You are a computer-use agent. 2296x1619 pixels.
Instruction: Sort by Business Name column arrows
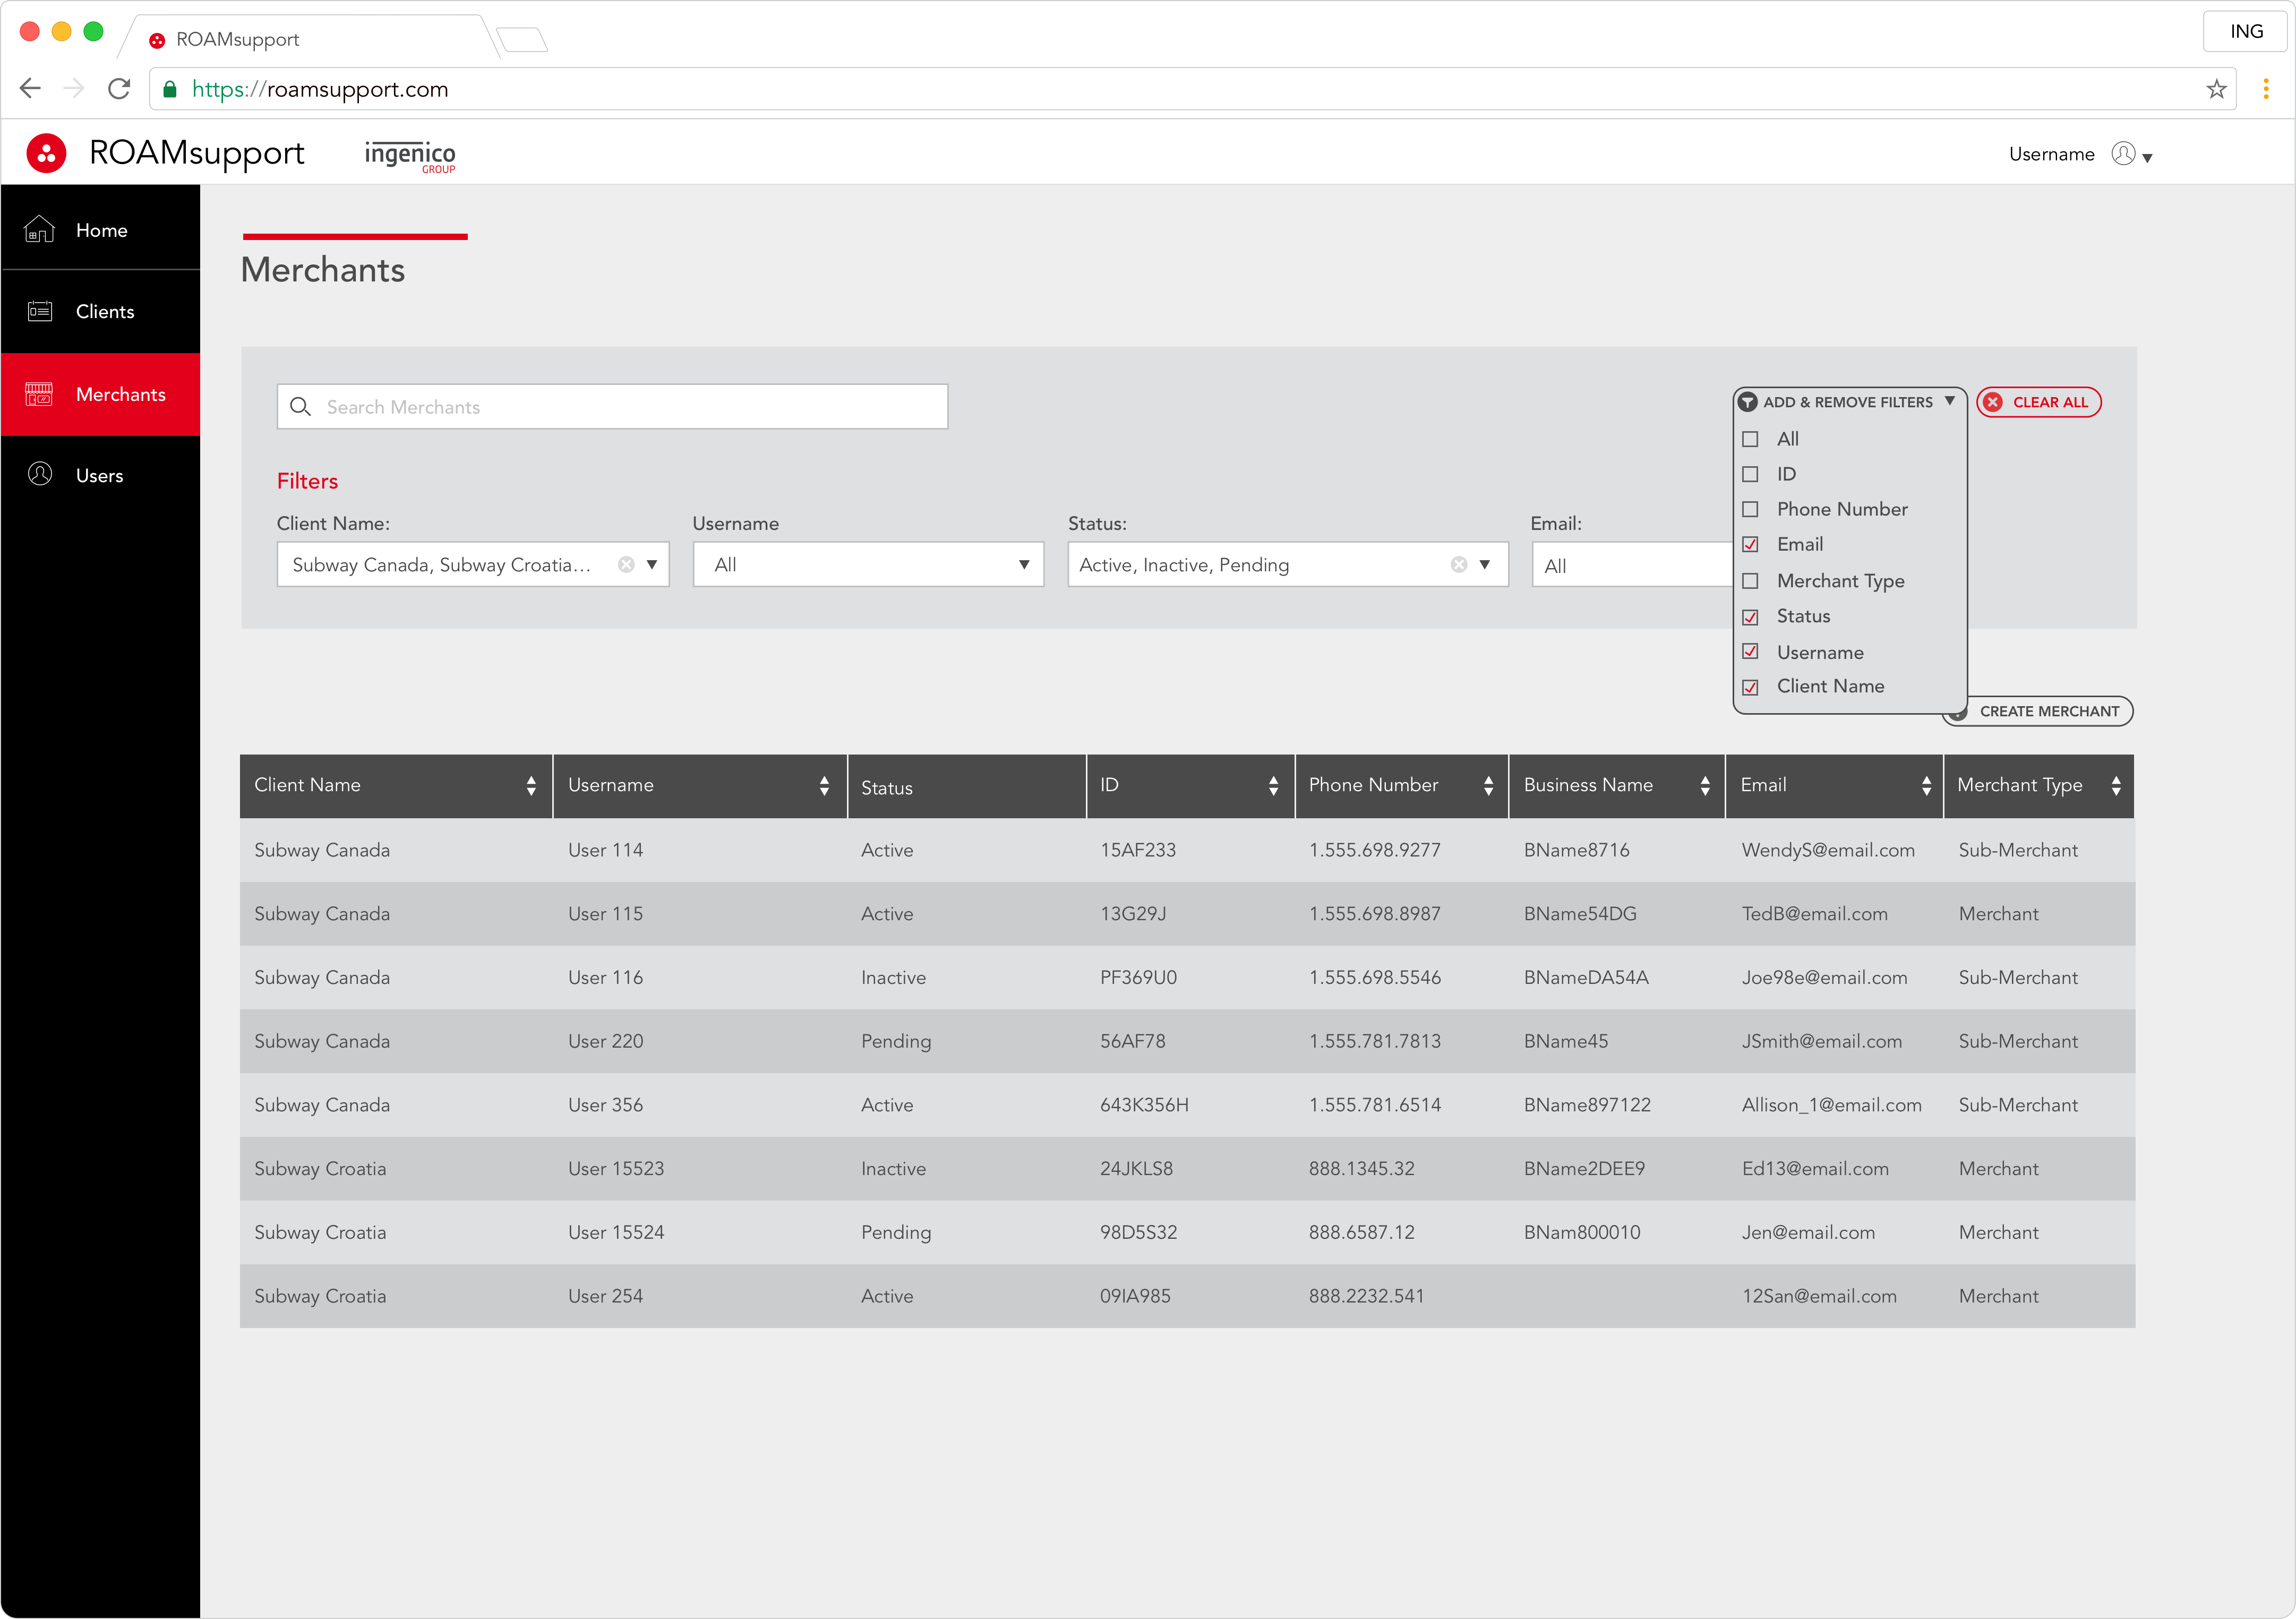[x=1705, y=786]
